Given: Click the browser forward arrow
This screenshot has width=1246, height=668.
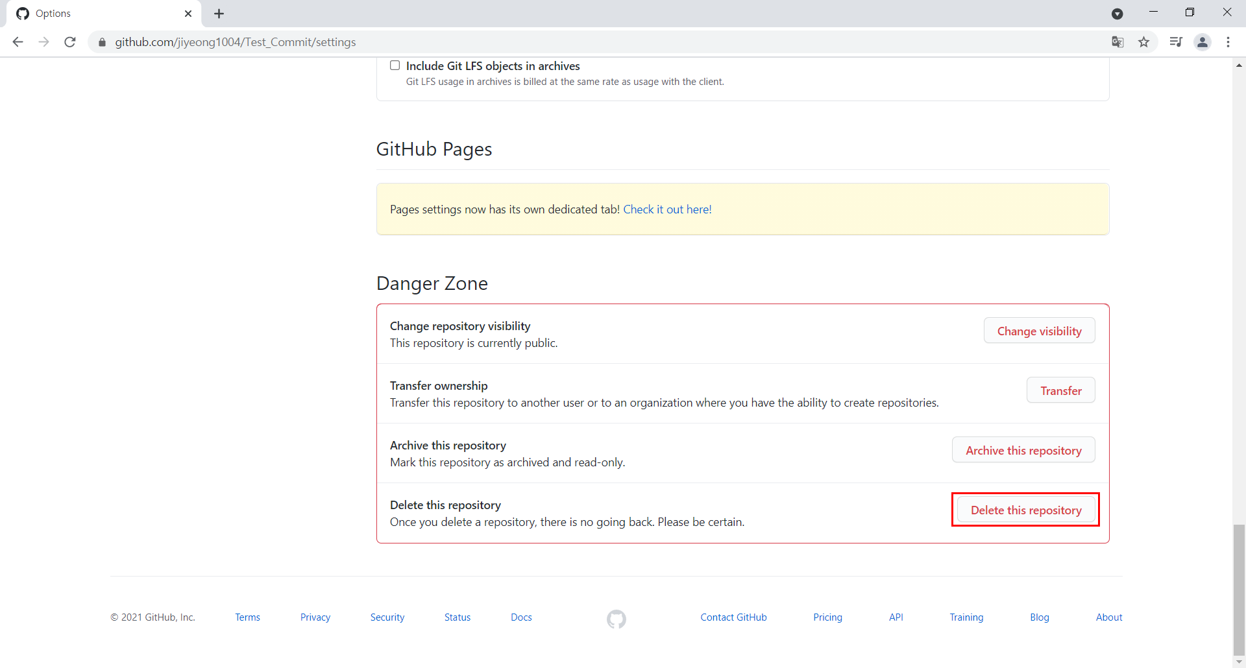Looking at the screenshot, I should pyautogui.click(x=43, y=42).
